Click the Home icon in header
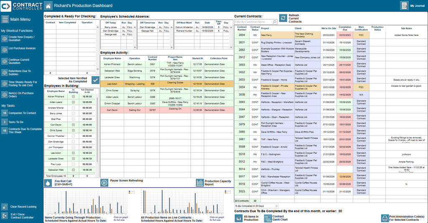 pyautogui.click(x=48, y=5)
